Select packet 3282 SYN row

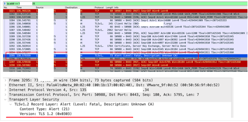click(125, 14)
